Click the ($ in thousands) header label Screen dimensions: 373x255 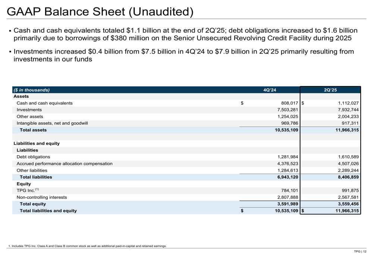click(31, 90)
